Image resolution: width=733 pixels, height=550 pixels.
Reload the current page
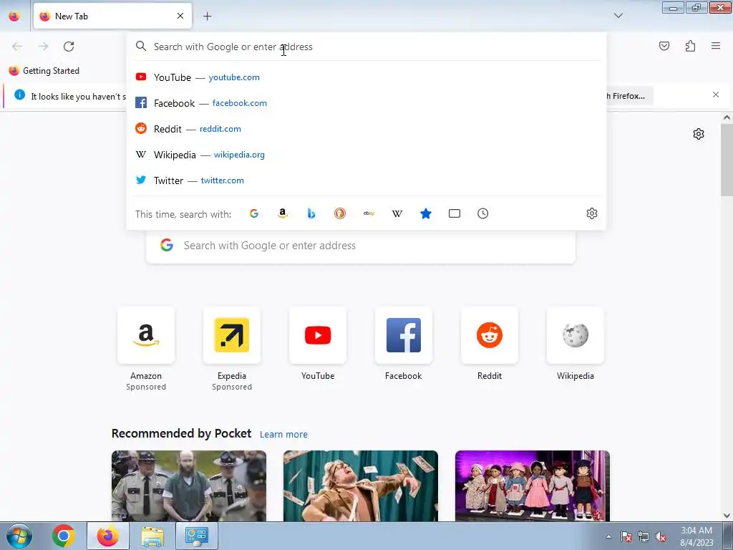69,47
